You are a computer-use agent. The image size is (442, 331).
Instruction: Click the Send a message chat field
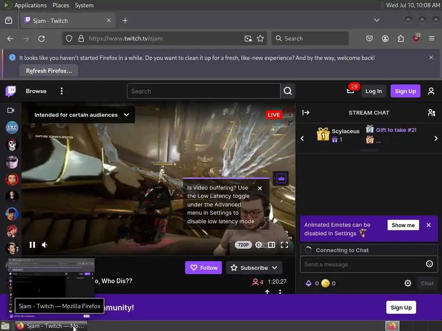point(369,264)
